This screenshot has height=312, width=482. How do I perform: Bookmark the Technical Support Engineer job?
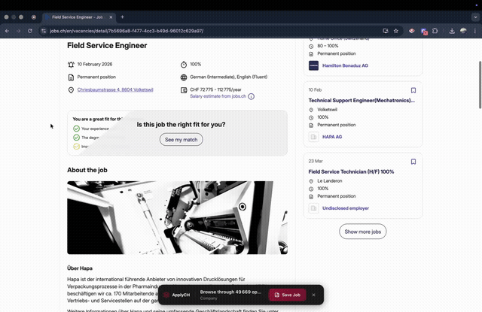(x=413, y=90)
